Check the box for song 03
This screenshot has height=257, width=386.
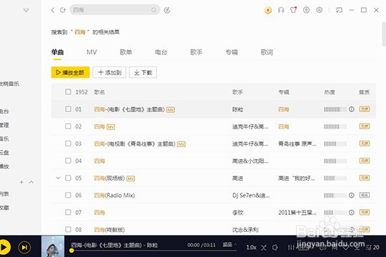tap(68, 143)
